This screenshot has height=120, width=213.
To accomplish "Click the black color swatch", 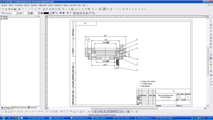I will (46, 13).
